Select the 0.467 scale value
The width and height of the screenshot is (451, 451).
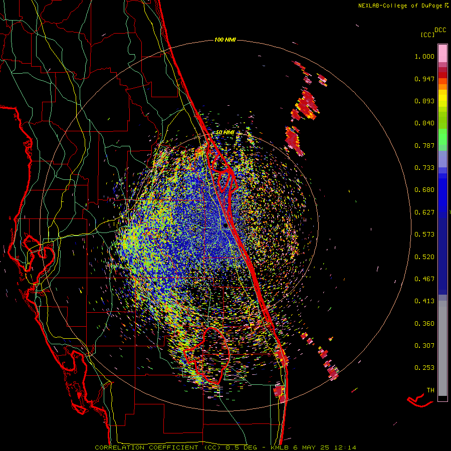(424, 279)
